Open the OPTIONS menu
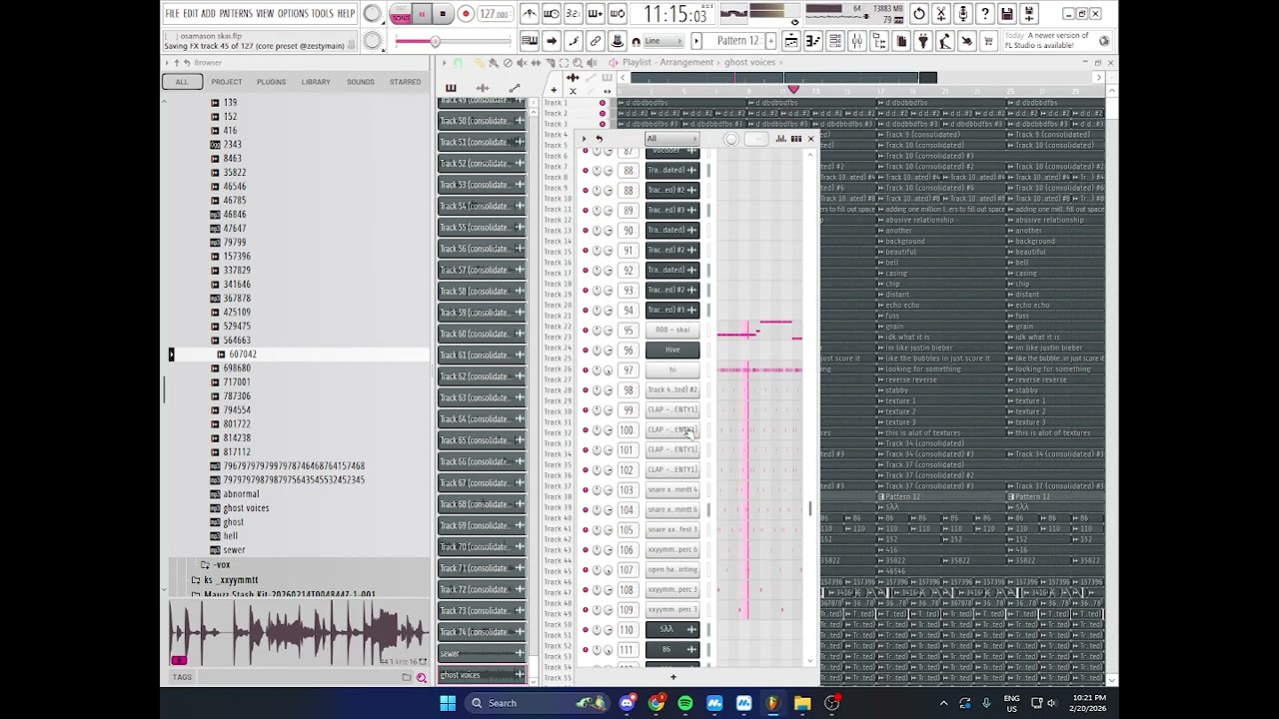This screenshot has width=1279, height=719. tap(293, 14)
